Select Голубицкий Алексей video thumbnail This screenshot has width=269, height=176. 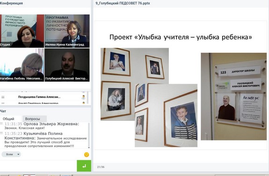pyautogui.click(x=67, y=65)
